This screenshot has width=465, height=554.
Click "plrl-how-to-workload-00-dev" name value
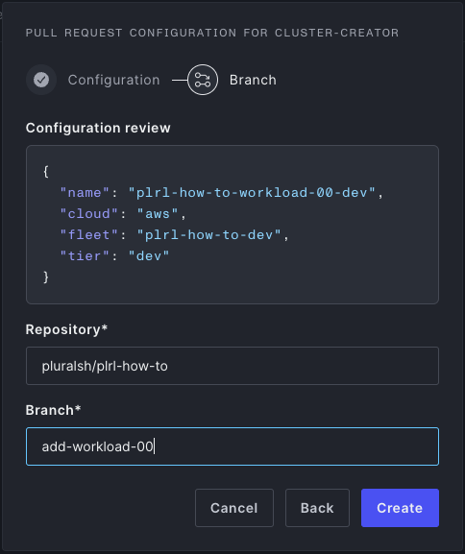tap(252, 193)
